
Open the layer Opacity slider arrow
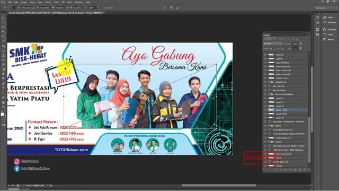(301, 44)
